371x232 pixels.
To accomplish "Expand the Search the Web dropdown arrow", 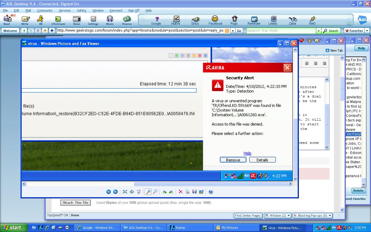I will tap(319, 30).
